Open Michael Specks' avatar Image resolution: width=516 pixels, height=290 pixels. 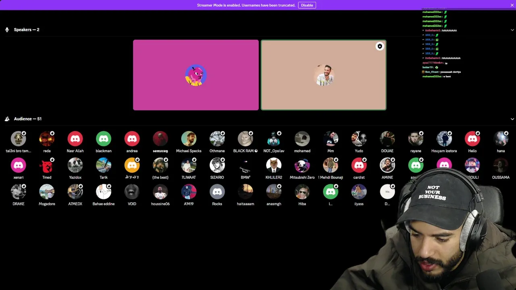click(189, 139)
